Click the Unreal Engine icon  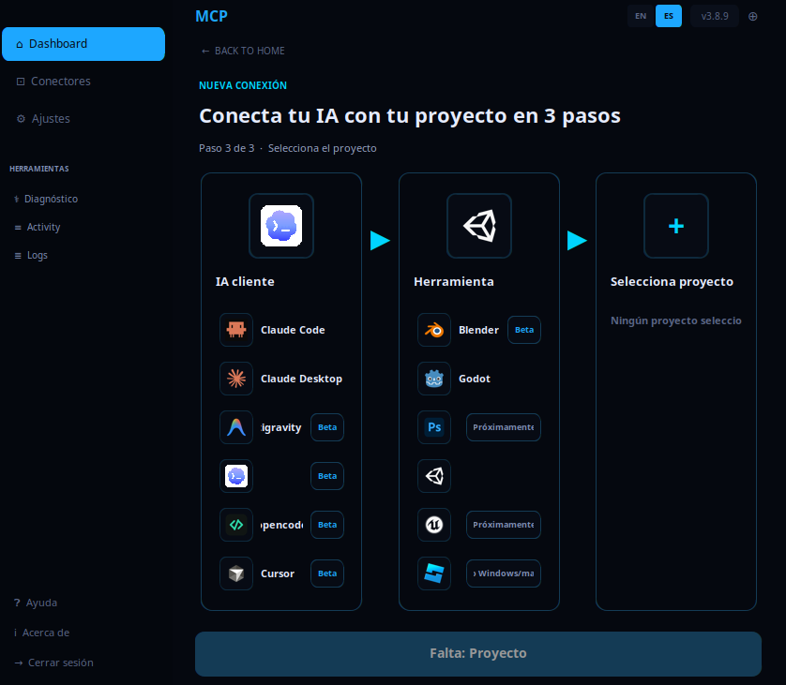[x=434, y=525]
